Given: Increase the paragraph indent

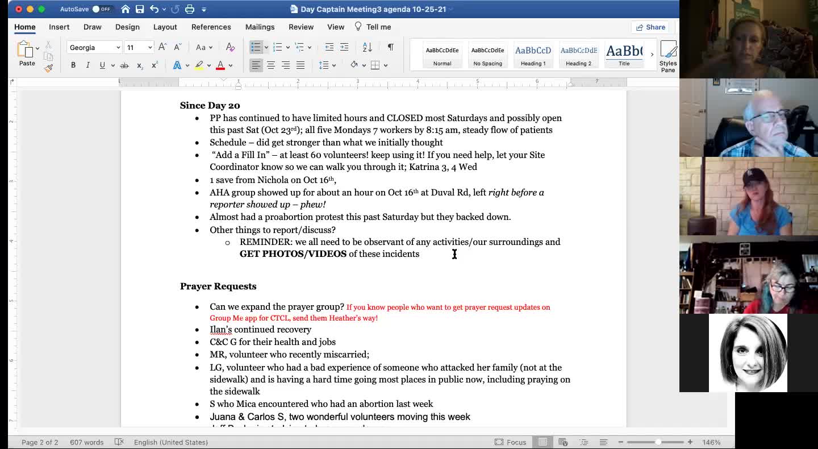Looking at the screenshot, I should [x=344, y=47].
